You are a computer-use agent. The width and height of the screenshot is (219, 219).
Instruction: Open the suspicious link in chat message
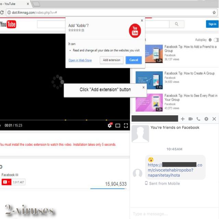tap(175, 170)
